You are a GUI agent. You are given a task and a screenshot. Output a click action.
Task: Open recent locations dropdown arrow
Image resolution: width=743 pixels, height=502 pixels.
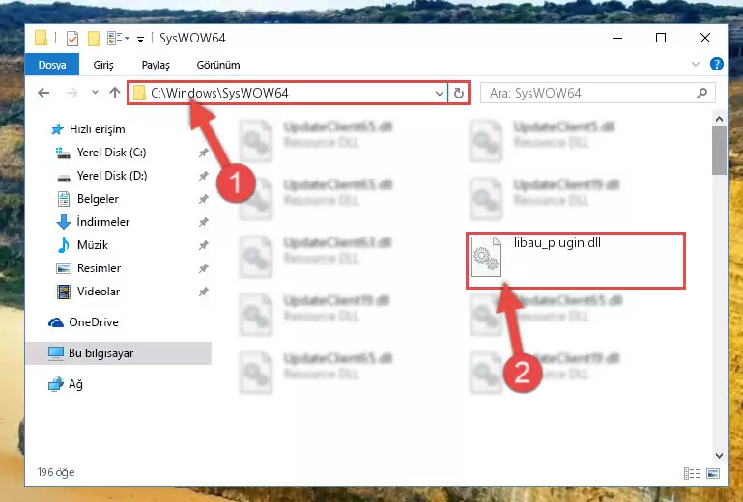pos(95,93)
